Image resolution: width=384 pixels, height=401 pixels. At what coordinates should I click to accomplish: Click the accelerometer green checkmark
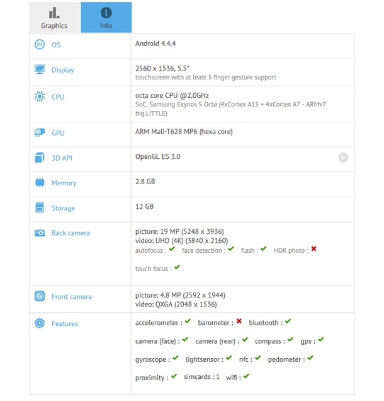(188, 321)
